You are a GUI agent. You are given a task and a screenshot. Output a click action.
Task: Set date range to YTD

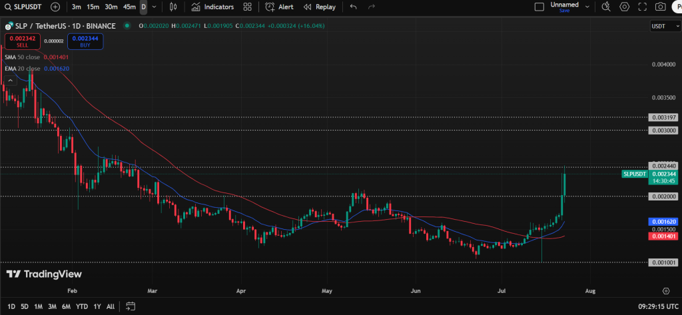tap(82, 306)
